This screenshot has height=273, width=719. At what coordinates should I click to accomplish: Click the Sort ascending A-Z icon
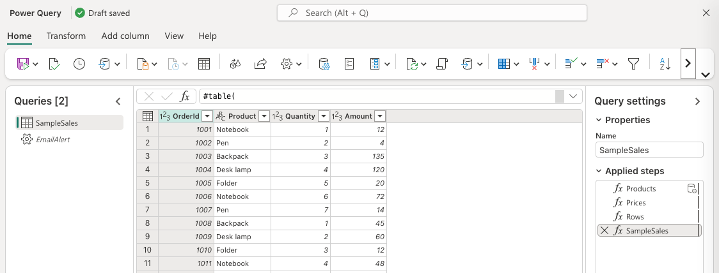pos(665,64)
